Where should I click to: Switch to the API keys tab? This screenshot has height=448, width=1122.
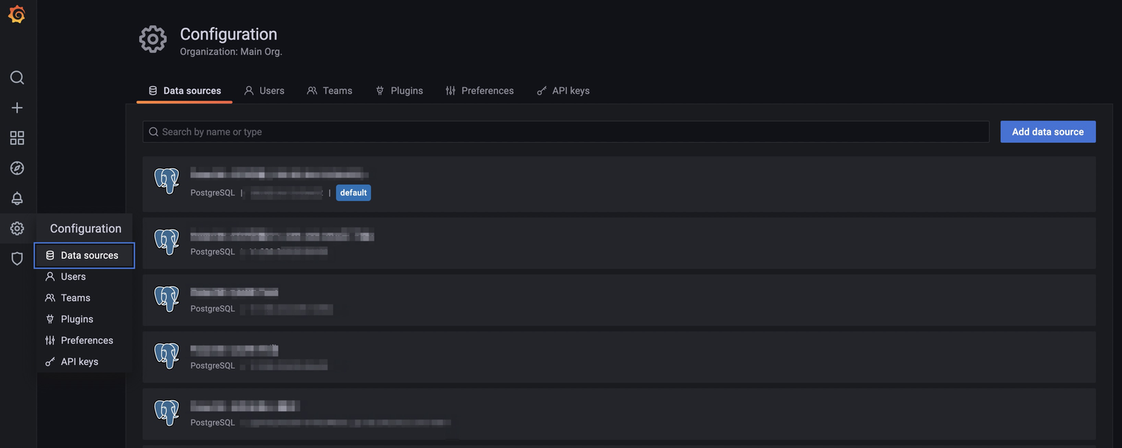point(563,90)
